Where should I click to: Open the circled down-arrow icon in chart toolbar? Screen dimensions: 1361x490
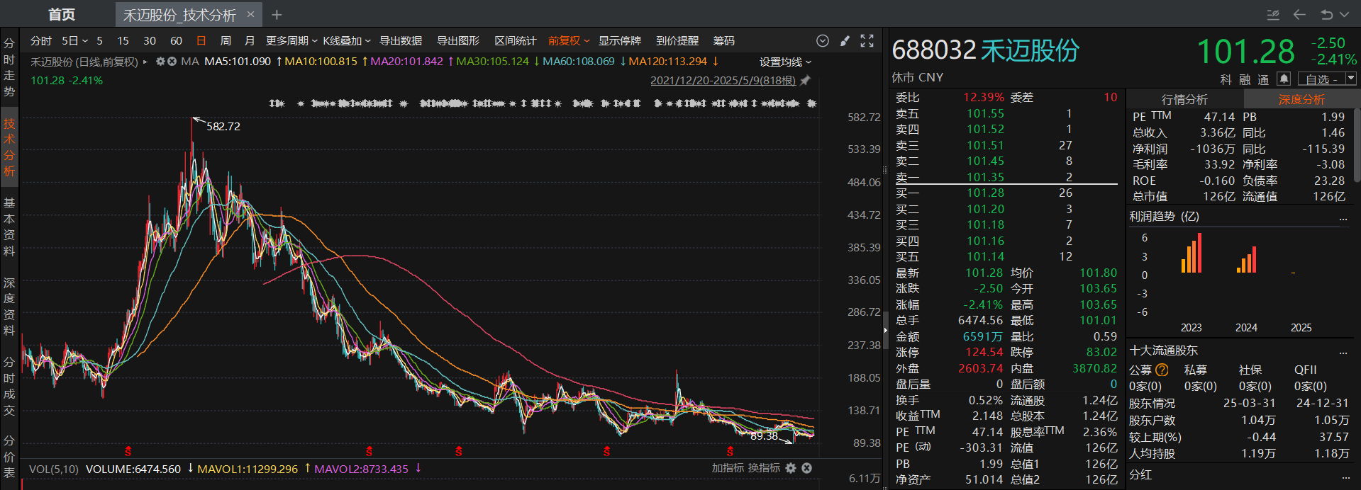pos(823,41)
